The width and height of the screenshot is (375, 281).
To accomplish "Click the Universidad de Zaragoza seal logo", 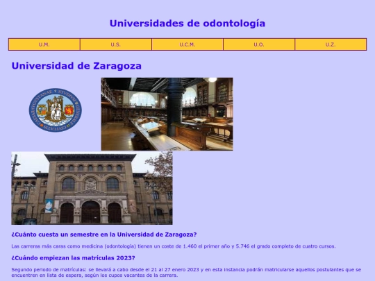I will click(56, 110).
